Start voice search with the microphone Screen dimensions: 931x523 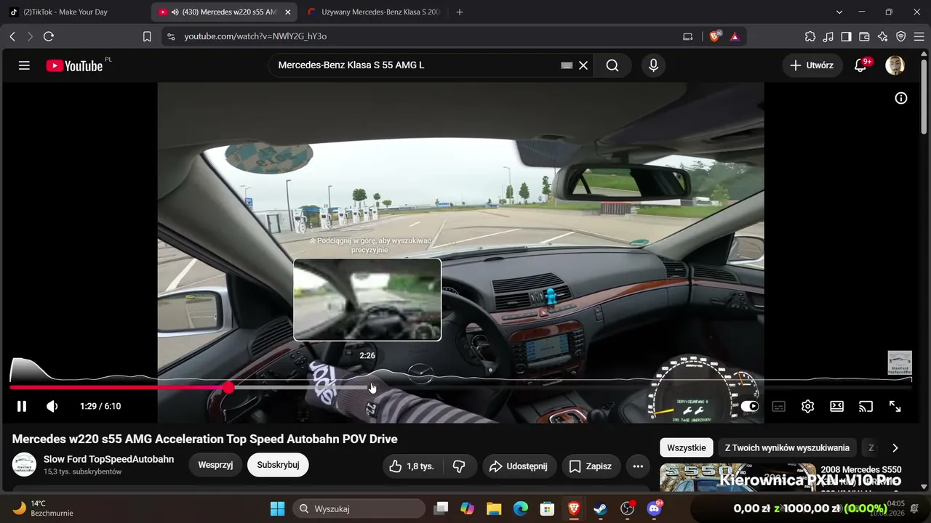653,65
